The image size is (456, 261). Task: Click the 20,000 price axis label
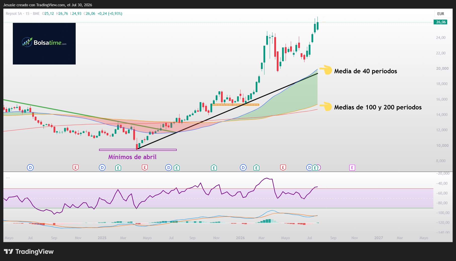(442, 69)
